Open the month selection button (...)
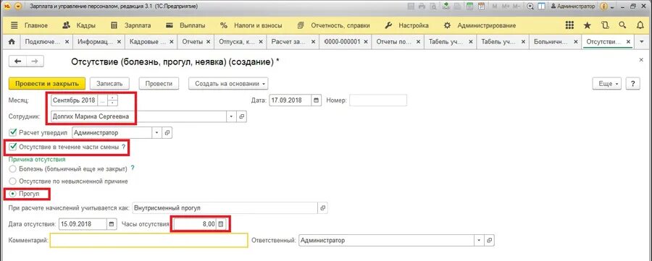The image size is (652, 261). tap(103, 100)
